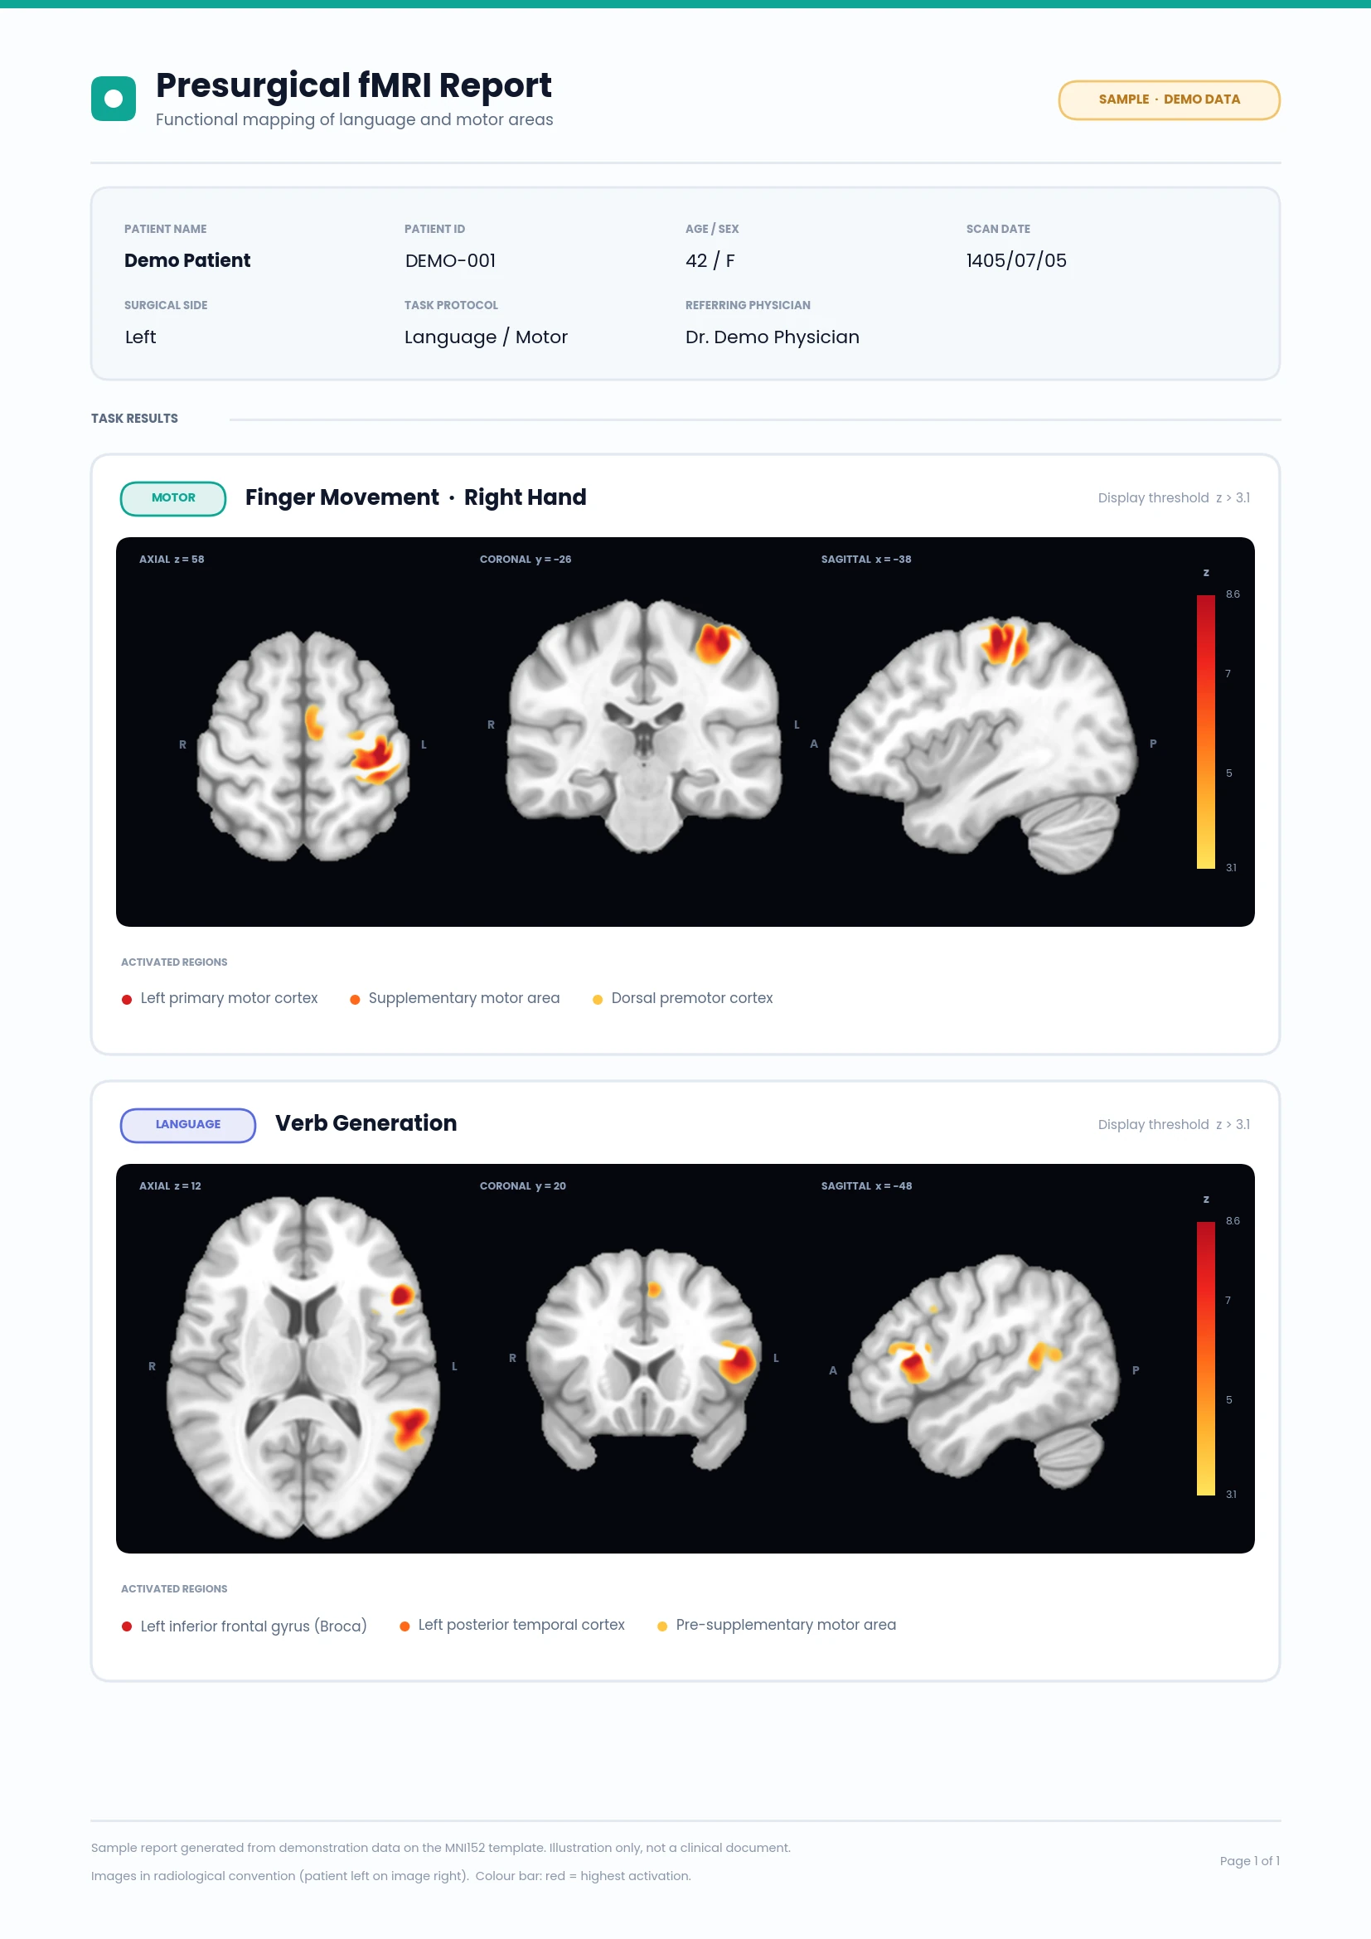Click the teal report logo icon
This screenshot has height=1939, width=1371.
(113, 99)
